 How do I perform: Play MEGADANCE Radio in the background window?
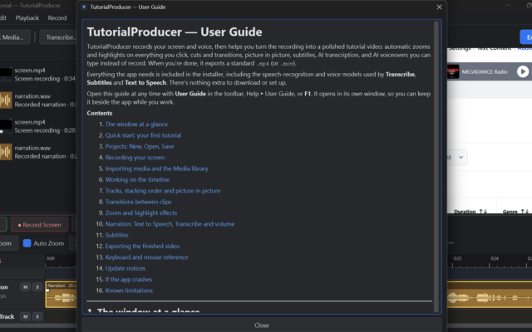click(523, 71)
